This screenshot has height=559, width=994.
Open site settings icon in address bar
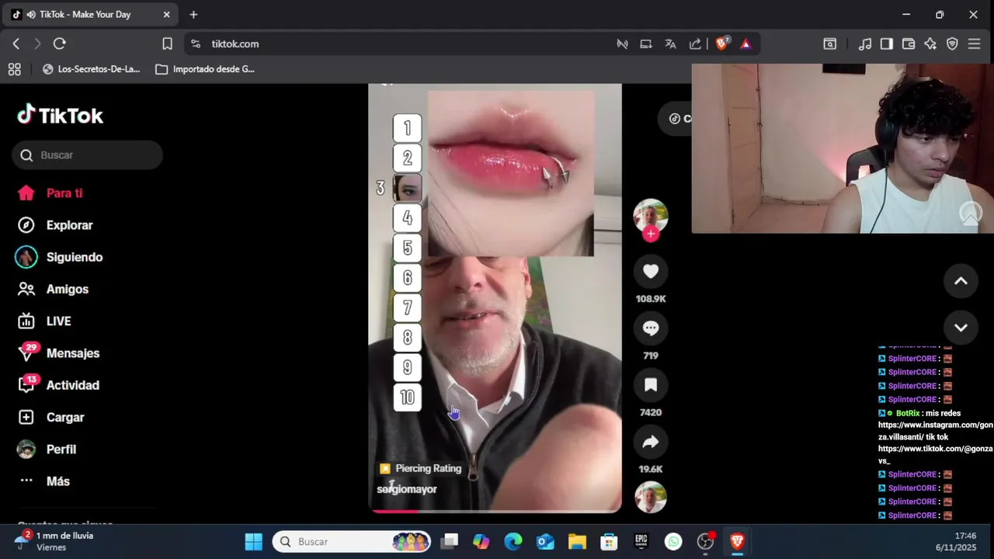point(196,44)
